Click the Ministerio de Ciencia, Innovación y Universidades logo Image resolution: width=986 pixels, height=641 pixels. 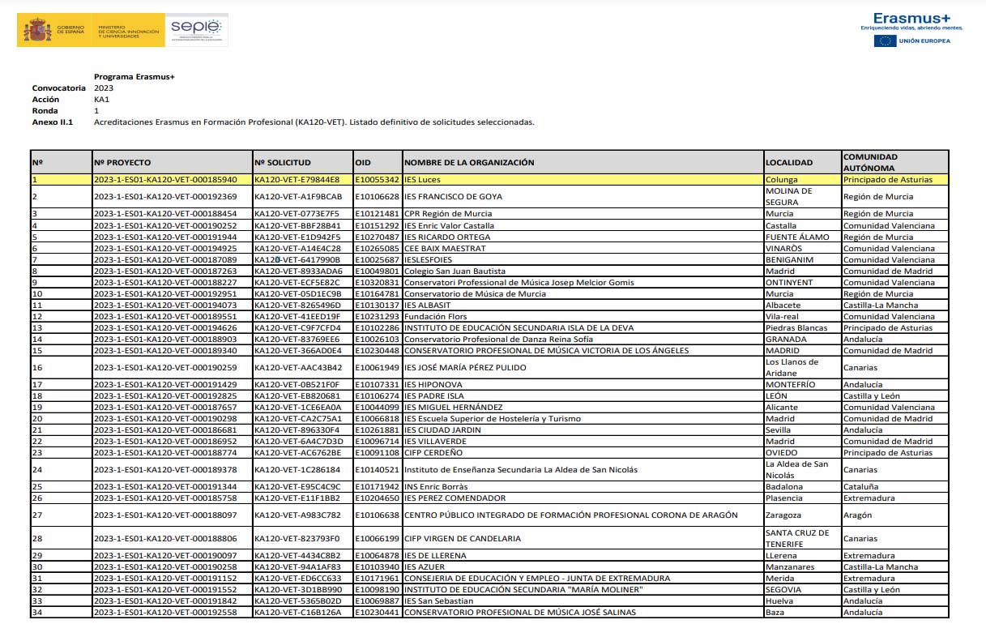click(x=128, y=31)
